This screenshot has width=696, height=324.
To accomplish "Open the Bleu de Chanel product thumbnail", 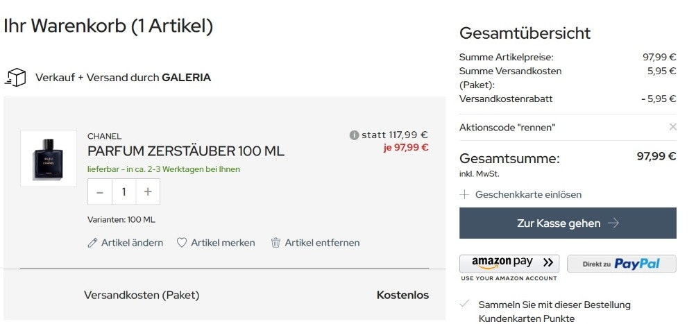I will click(x=48, y=158).
